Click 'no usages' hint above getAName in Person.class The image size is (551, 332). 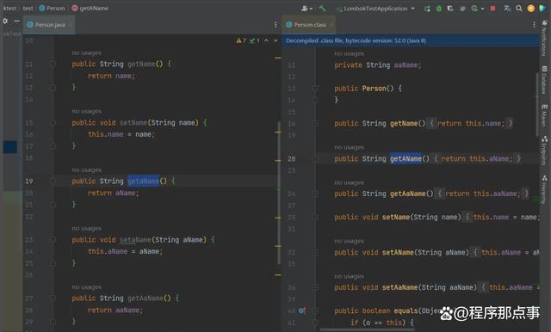click(349, 148)
